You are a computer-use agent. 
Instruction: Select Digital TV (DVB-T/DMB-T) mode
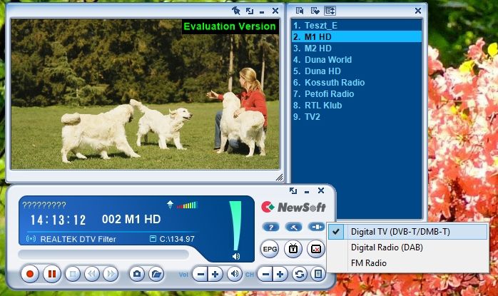click(408, 232)
